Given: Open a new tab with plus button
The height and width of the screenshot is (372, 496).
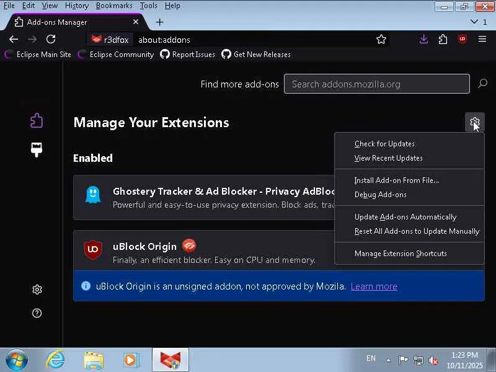Looking at the screenshot, I should (x=160, y=22).
